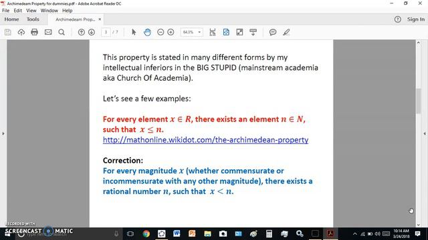Open the Window menu

(49, 11)
